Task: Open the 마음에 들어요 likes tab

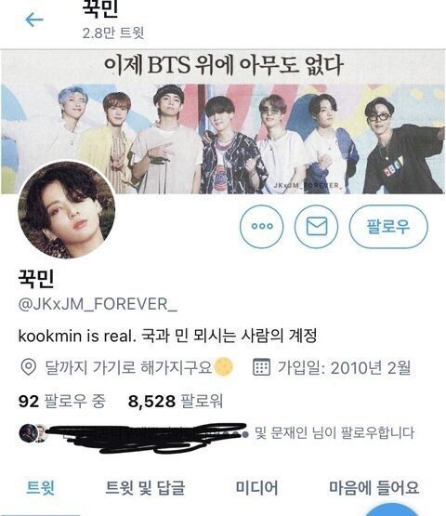Action: (x=374, y=488)
